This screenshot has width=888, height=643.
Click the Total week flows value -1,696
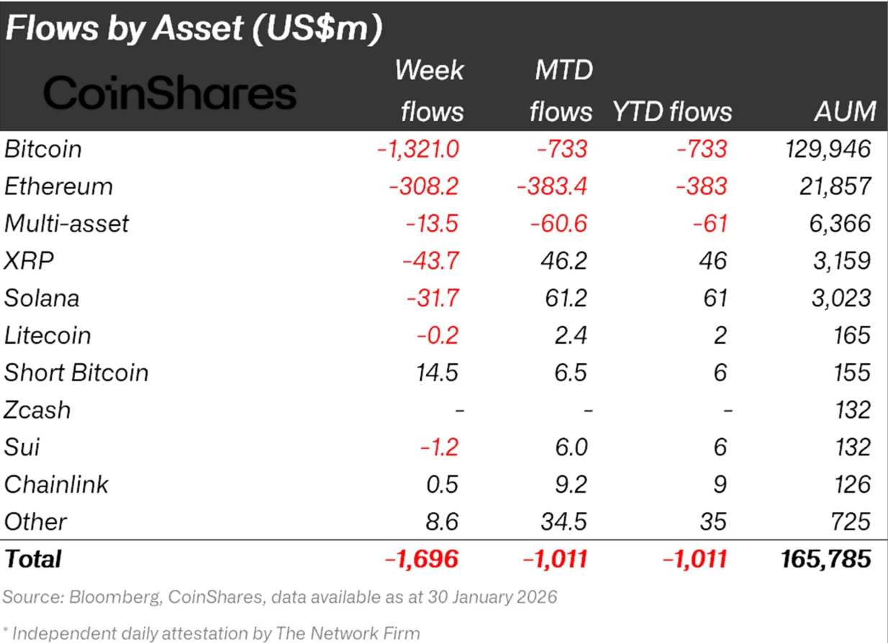pos(422,559)
